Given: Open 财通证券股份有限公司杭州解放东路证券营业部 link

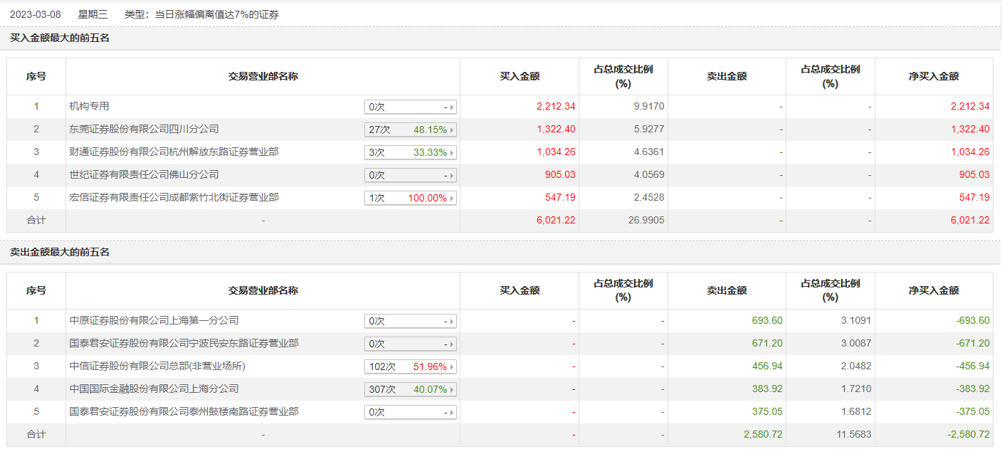Looking at the screenshot, I should point(174,152).
